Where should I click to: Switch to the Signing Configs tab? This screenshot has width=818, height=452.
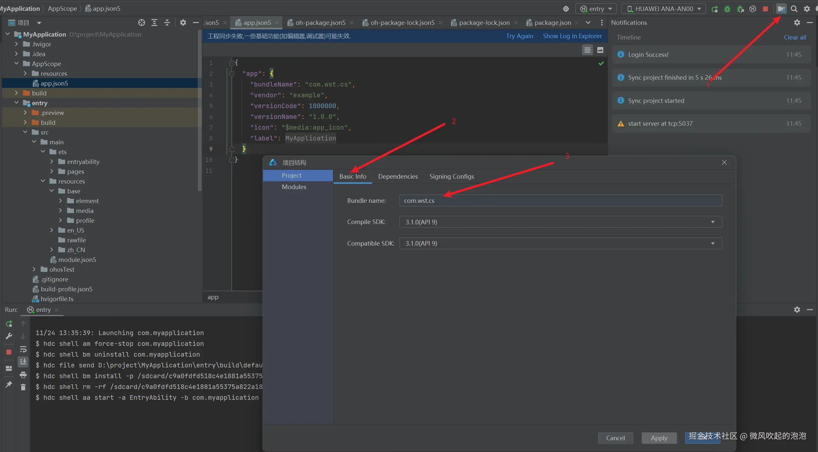(451, 176)
